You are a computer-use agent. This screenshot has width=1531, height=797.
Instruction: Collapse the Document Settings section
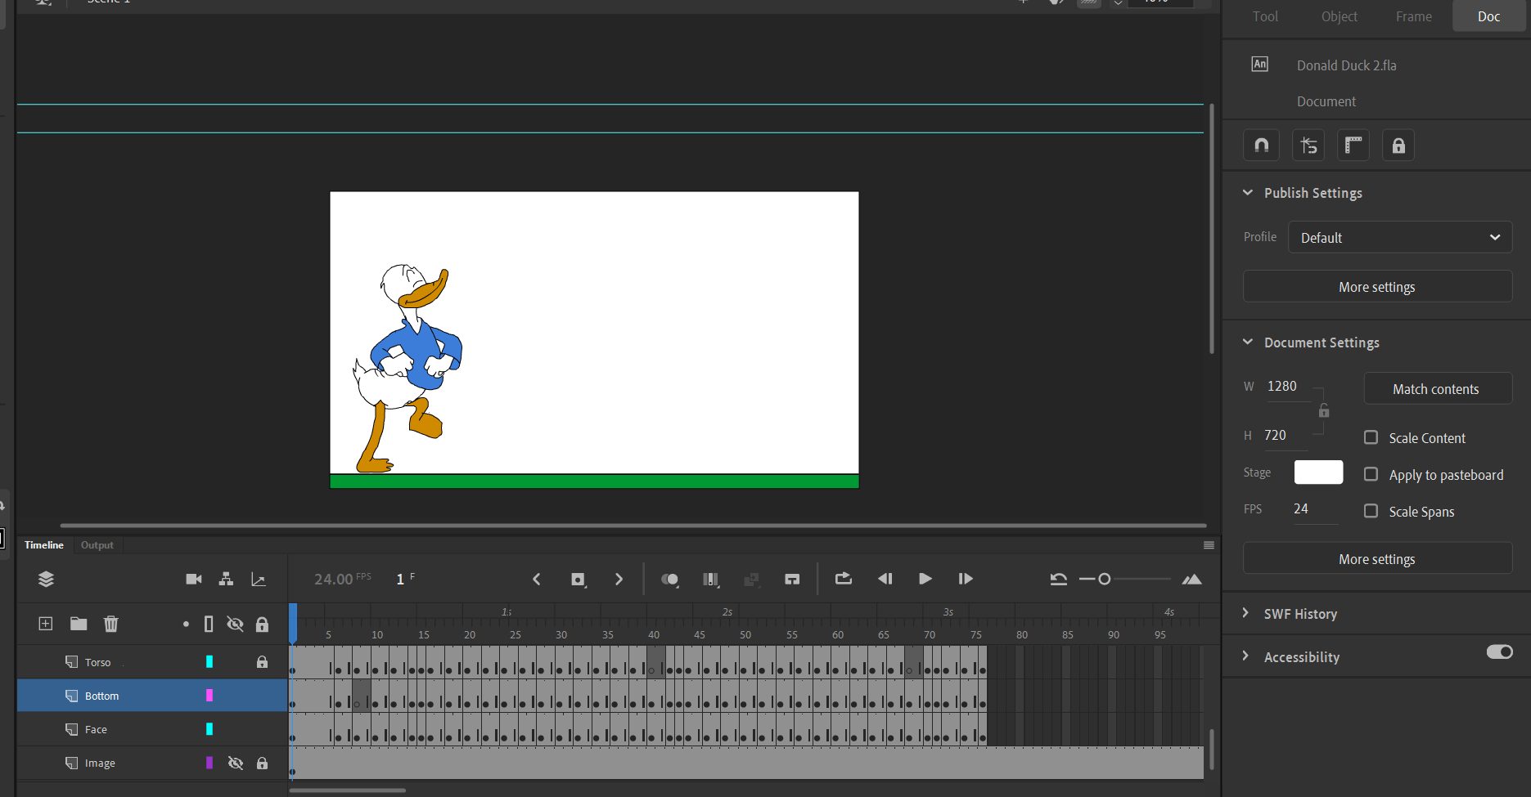1246,342
